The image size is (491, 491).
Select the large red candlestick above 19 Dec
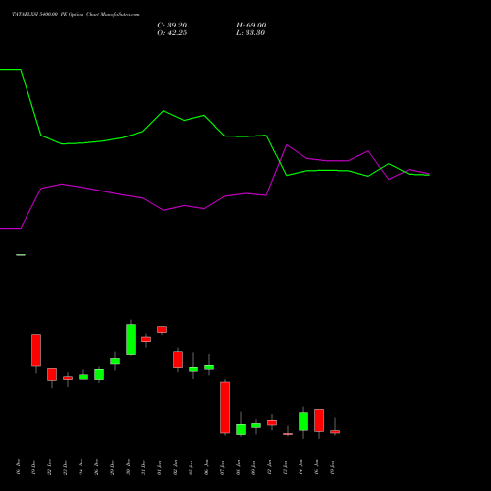click(36, 350)
